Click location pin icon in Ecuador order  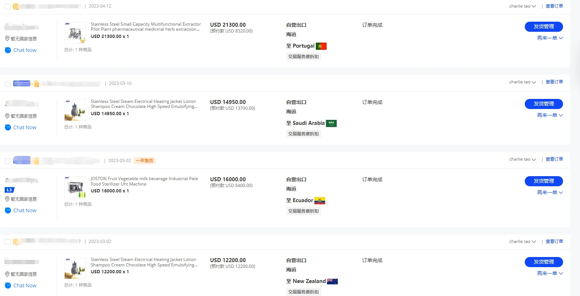pos(7,199)
